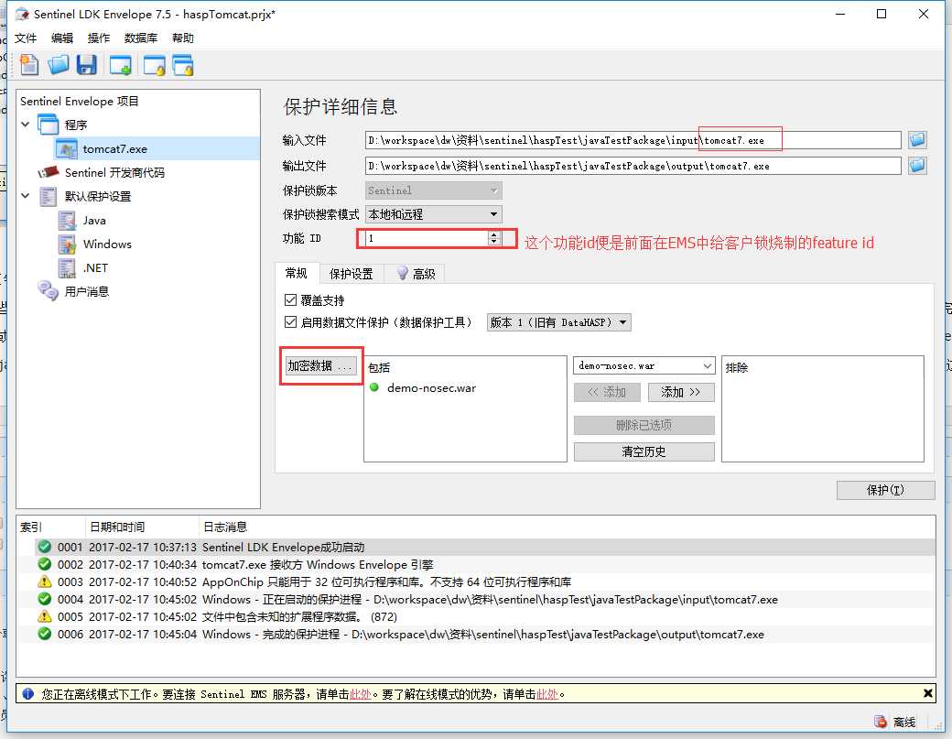952x739 pixels.
Task: Click log entry 0003 warning icon
Action: 44,581
